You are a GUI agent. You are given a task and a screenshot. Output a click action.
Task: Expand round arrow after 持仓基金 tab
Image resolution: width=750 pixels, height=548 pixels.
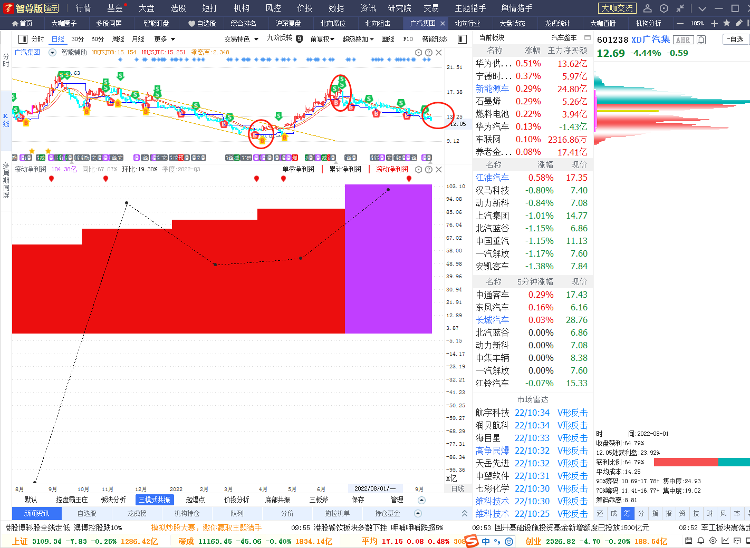tap(418, 513)
